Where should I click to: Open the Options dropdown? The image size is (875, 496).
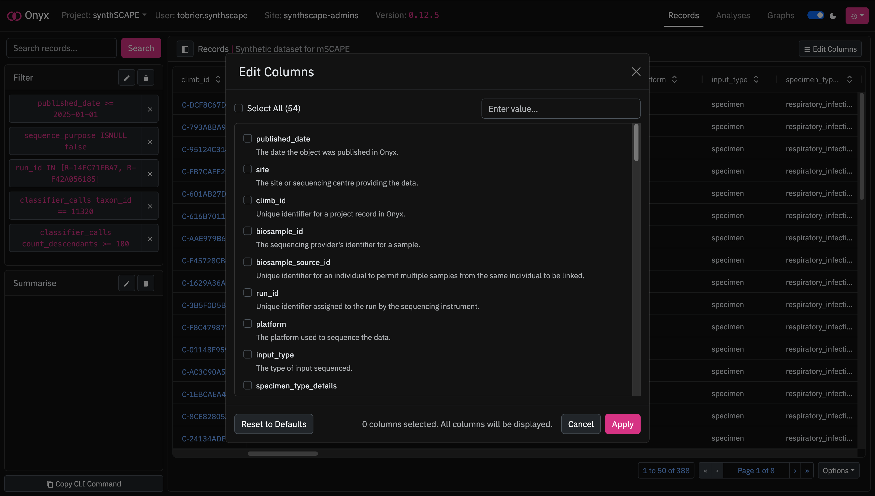click(x=838, y=471)
